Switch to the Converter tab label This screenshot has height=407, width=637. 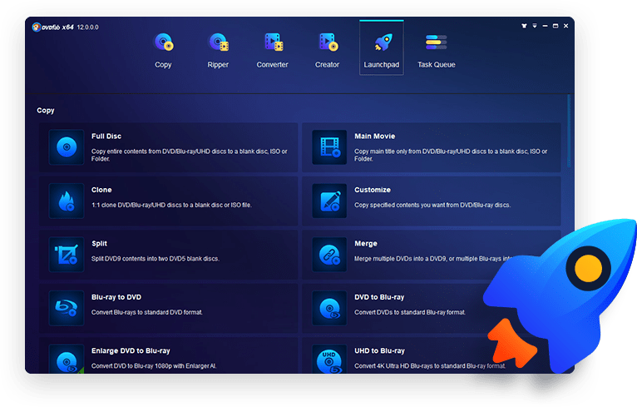pos(272,65)
